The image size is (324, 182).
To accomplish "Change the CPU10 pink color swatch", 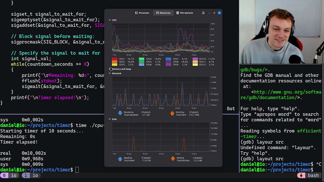I will click(x=195, y=59).
